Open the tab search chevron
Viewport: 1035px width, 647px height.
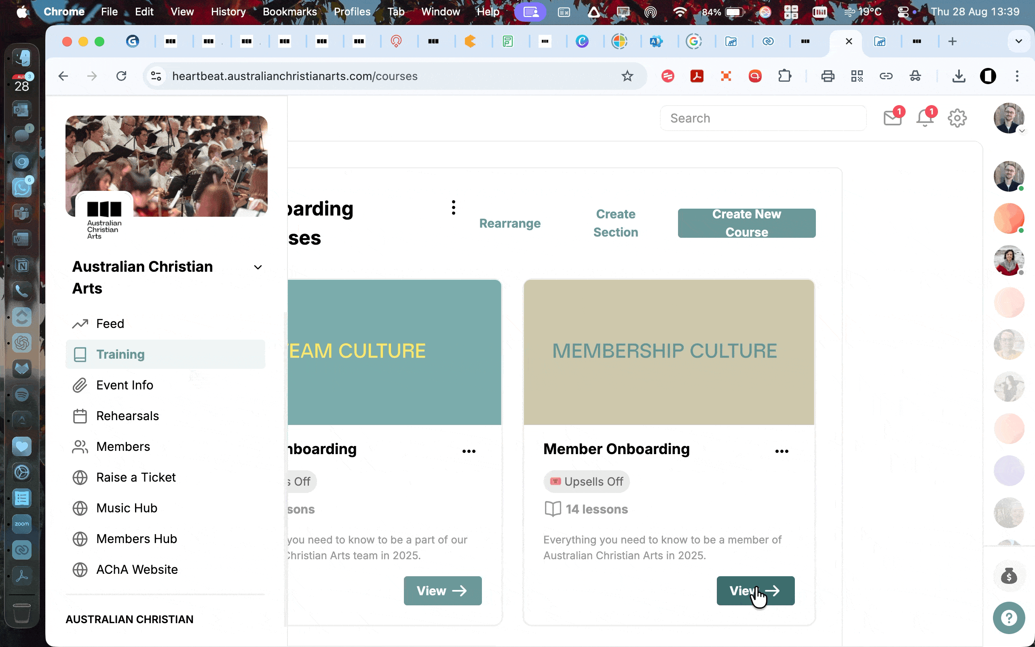(1018, 41)
